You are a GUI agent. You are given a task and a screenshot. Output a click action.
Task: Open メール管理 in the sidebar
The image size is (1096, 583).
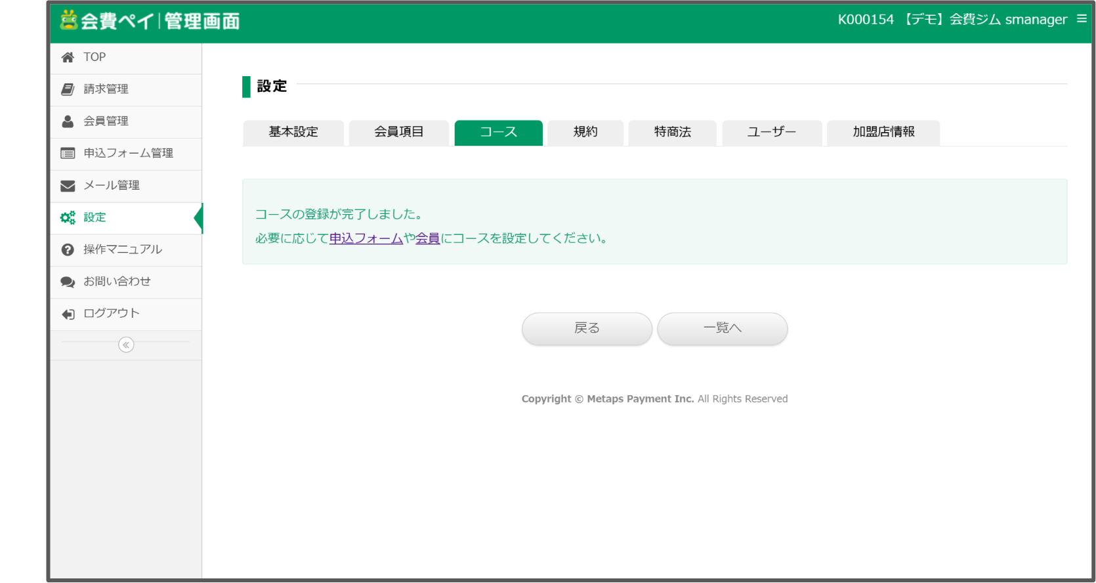[126, 186]
